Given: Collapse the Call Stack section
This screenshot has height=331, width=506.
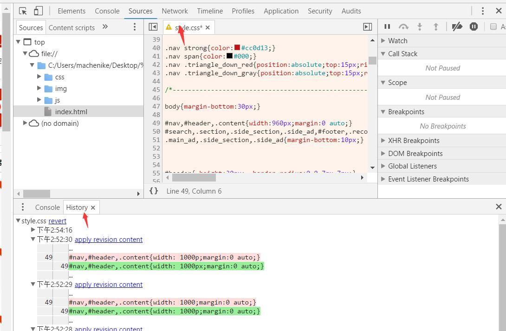Looking at the screenshot, I should 402,53.
